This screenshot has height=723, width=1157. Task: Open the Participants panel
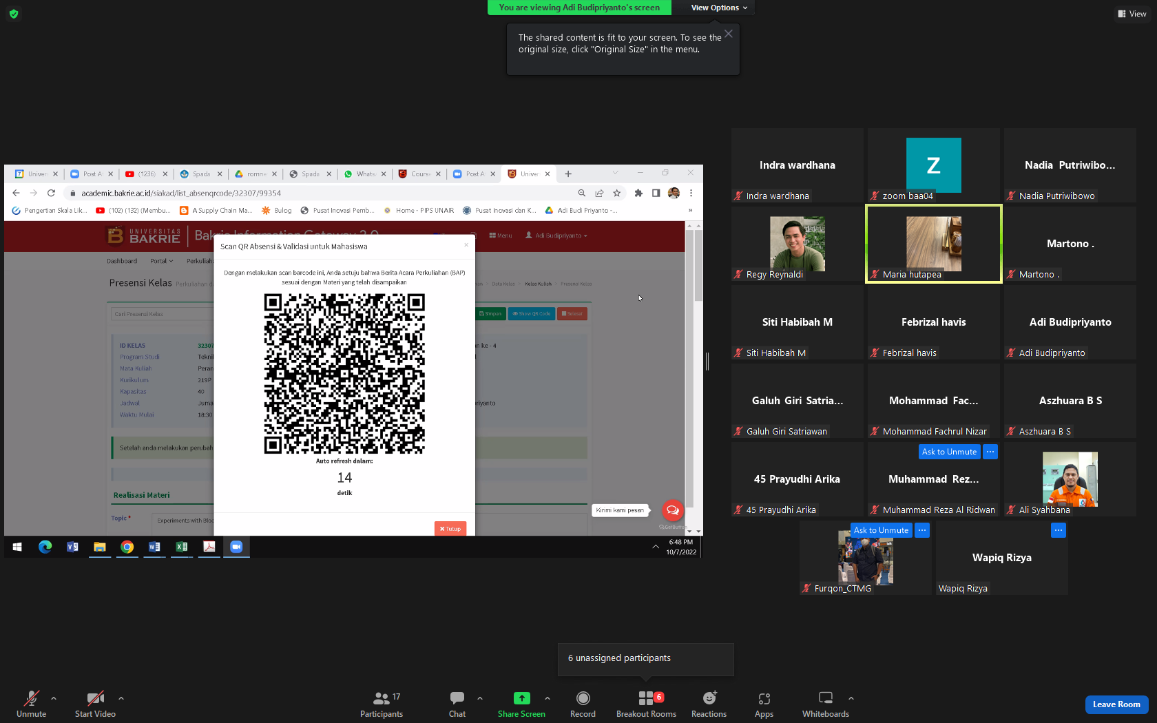[382, 704]
